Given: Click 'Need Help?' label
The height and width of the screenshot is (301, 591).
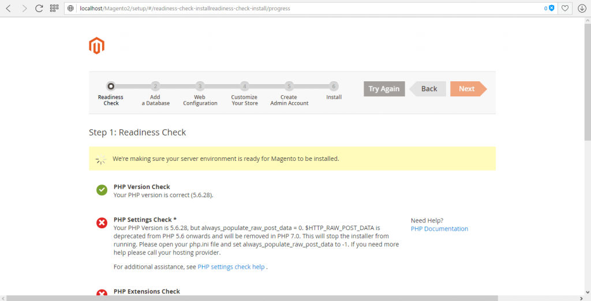Looking at the screenshot, I should tap(427, 220).
